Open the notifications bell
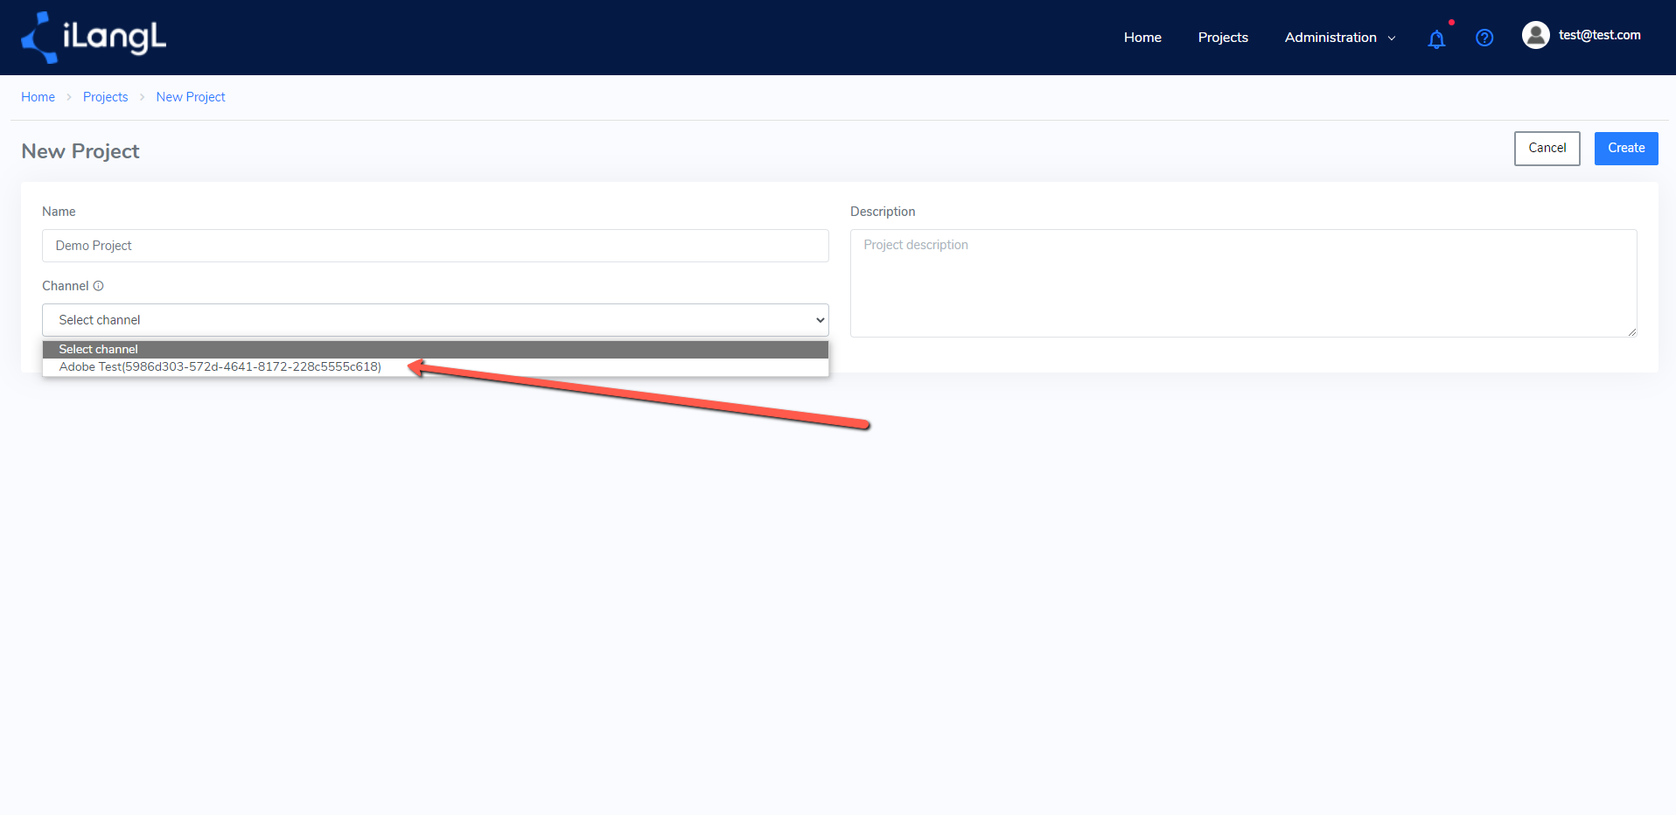1676x815 pixels. tap(1436, 38)
